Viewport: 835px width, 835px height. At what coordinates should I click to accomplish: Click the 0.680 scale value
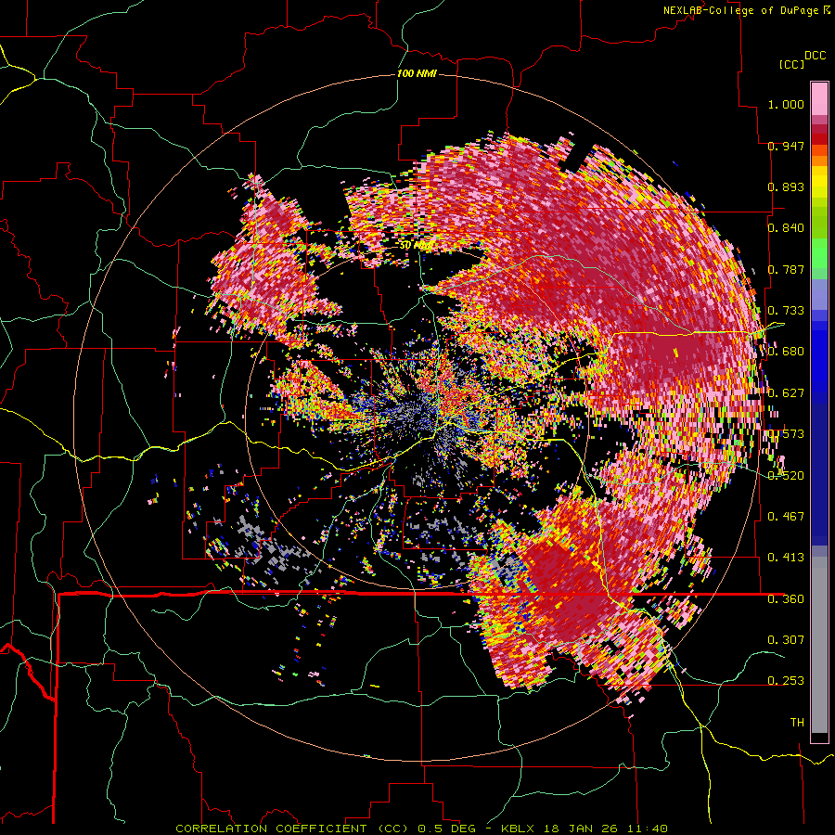tap(786, 352)
